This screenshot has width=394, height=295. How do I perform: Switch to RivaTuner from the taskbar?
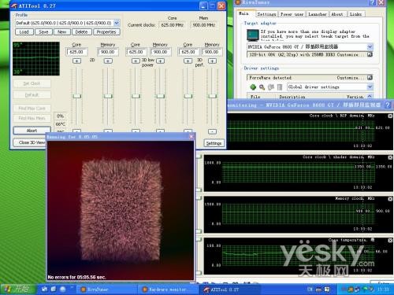(106, 289)
